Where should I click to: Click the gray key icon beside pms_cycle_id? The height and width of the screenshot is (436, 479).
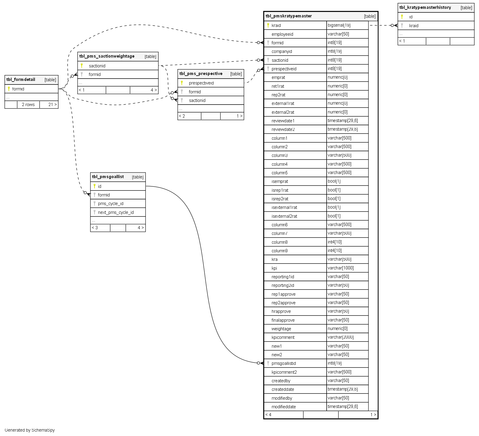tap(95, 204)
